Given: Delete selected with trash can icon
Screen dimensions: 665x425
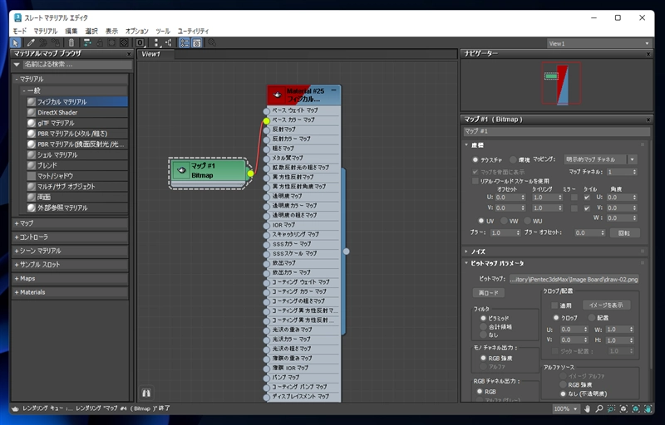Looking at the screenshot, I should coord(71,43).
